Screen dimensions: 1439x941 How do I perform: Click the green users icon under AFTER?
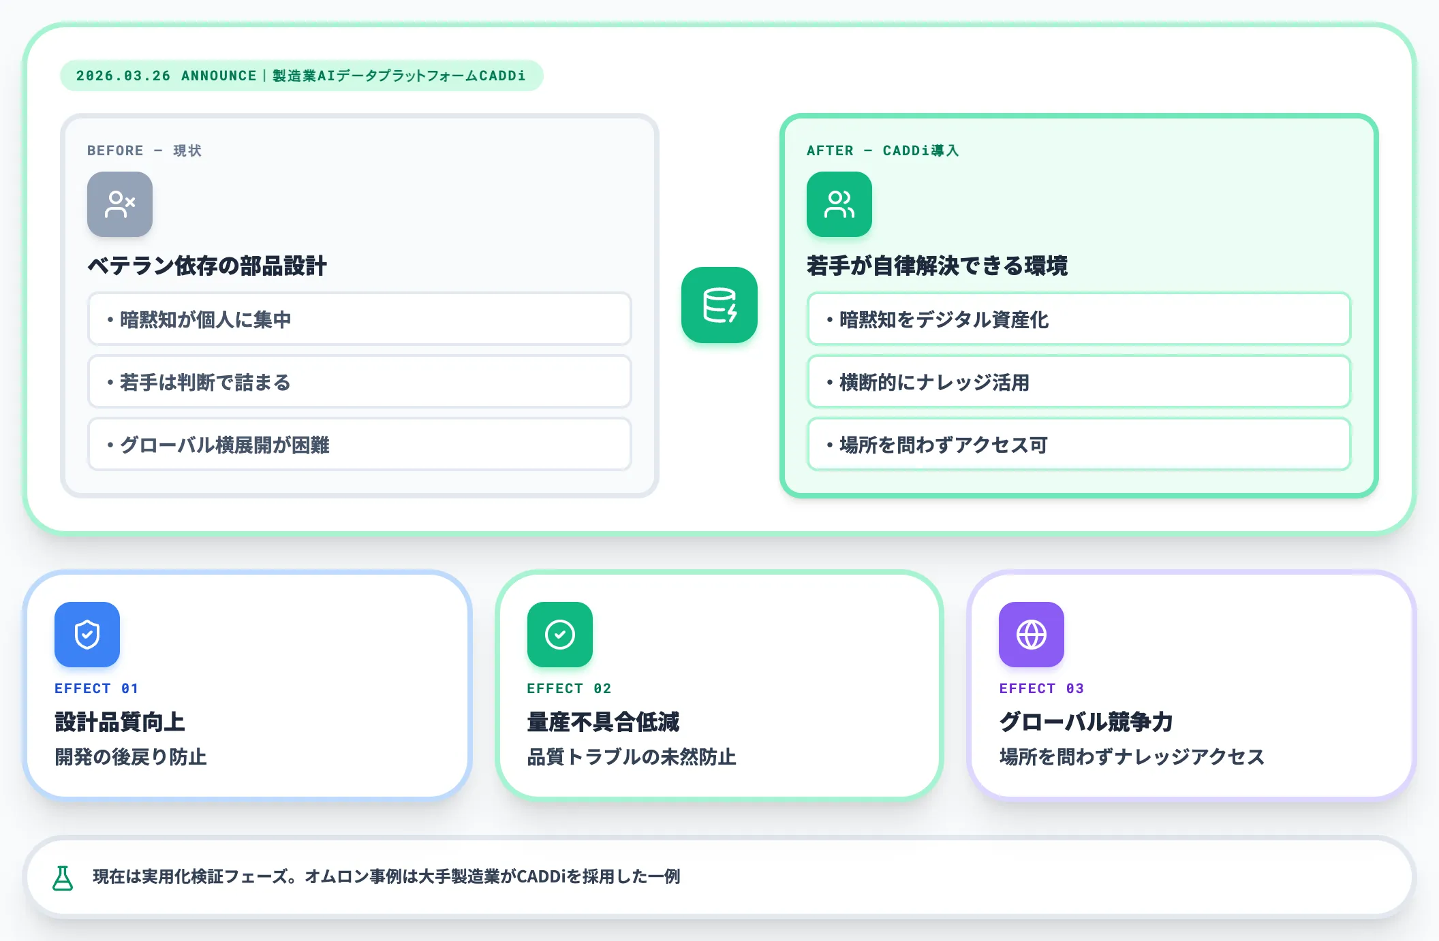point(839,204)
